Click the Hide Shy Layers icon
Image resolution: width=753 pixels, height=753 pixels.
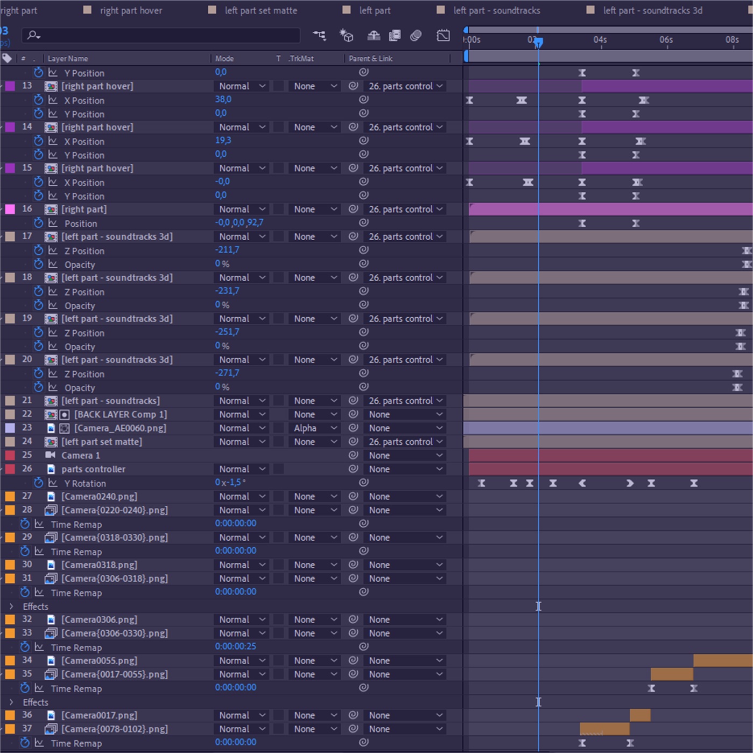(374, 36)
